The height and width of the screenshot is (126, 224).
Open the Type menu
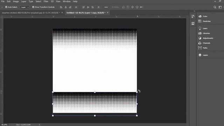[31, 1]
